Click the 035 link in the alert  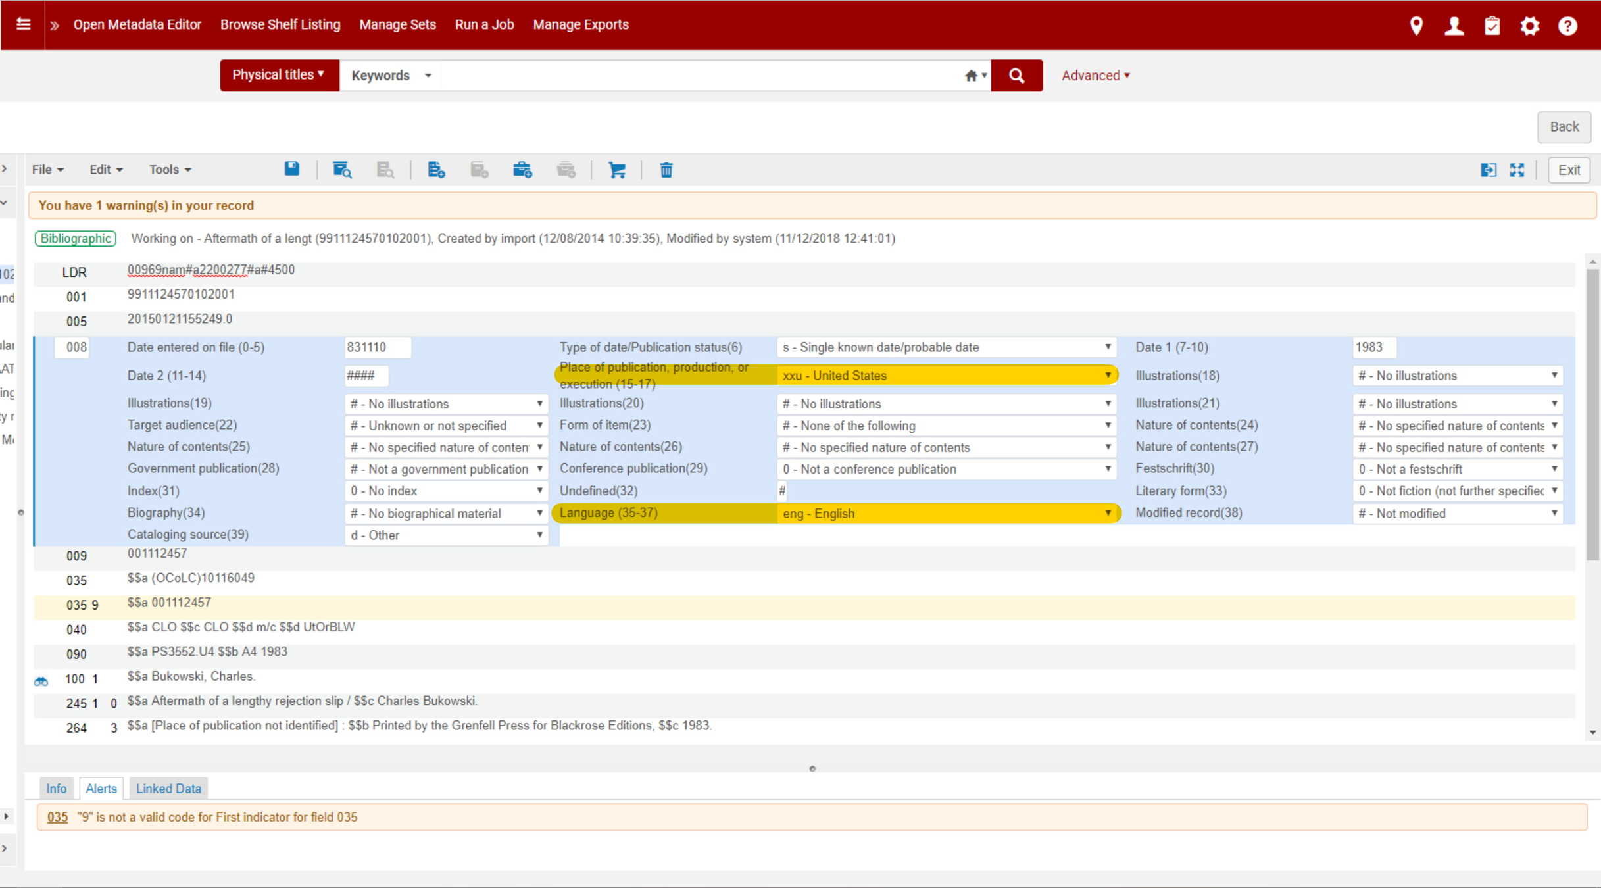click(x=57, y=817)
